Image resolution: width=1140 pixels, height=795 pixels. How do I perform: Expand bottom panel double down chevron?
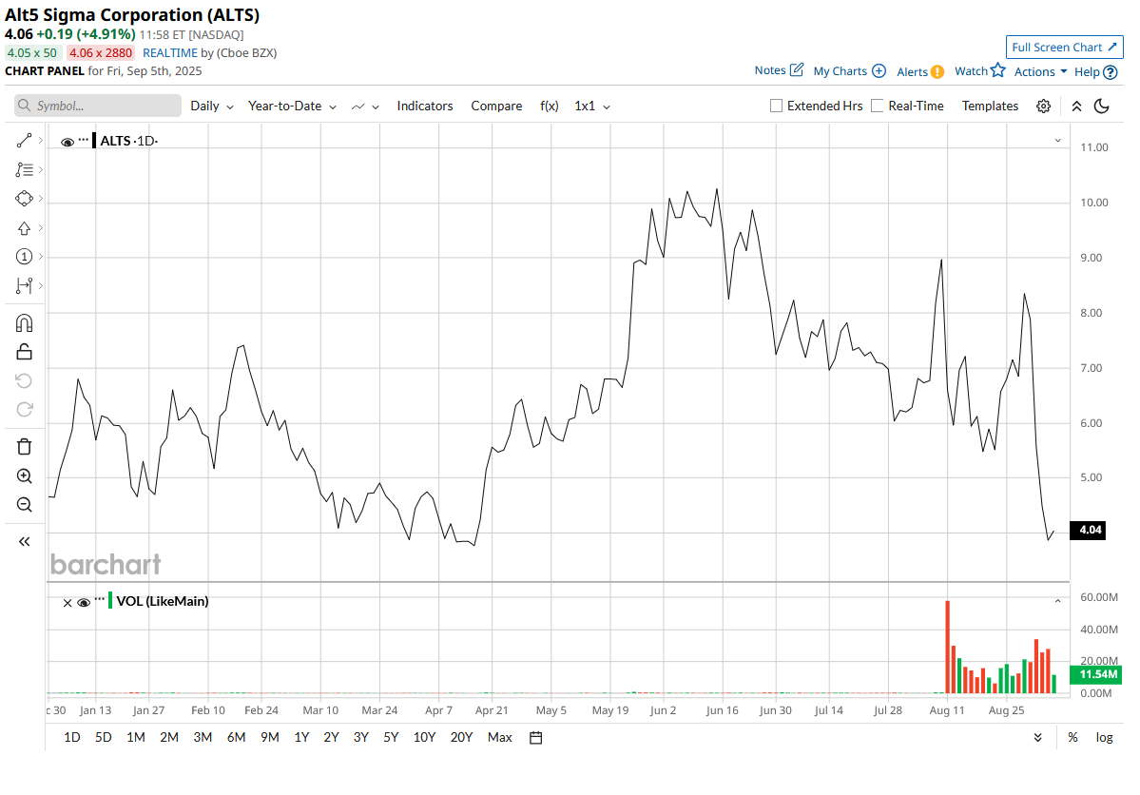coord(1037,738)
